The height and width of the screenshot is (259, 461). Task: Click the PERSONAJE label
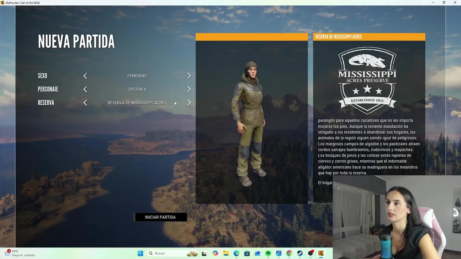tap(48, 89)
